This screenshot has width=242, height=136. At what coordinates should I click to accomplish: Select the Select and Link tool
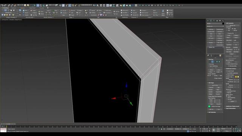(9, 5)
